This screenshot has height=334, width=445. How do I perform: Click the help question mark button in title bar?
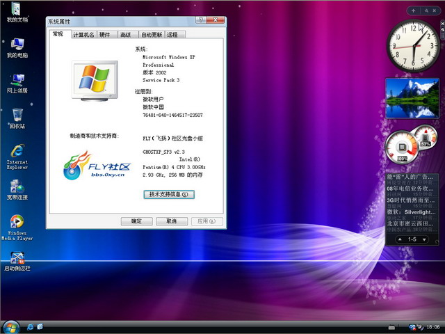[x=200, y=20]
